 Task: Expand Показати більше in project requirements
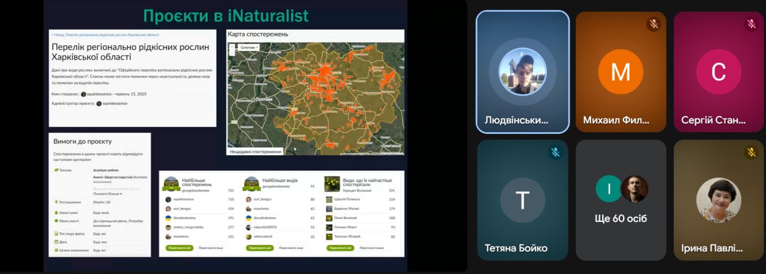point(108,194)
